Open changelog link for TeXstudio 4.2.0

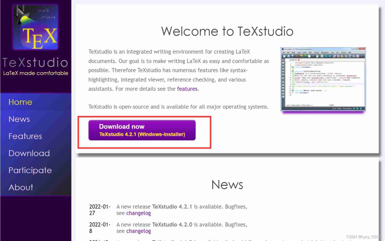139,231
